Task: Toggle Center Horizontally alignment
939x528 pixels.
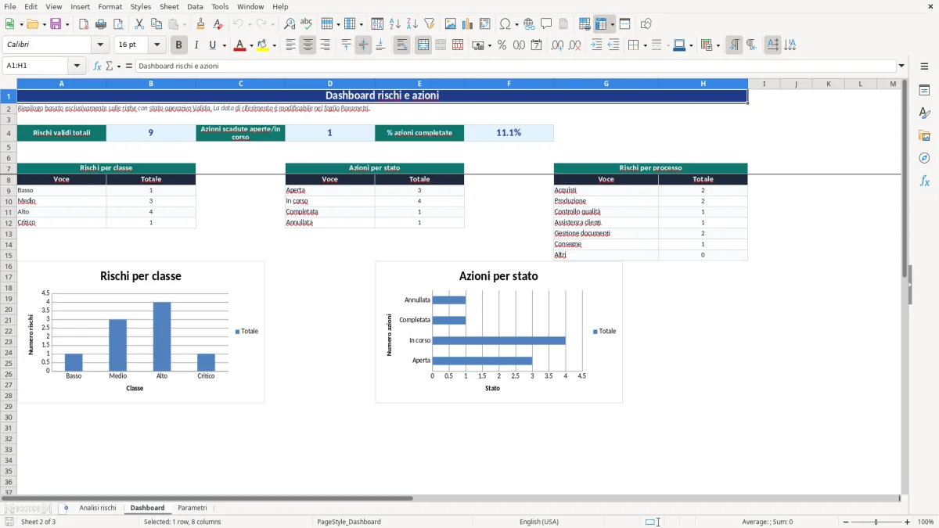Action: (x=308, y=45)
